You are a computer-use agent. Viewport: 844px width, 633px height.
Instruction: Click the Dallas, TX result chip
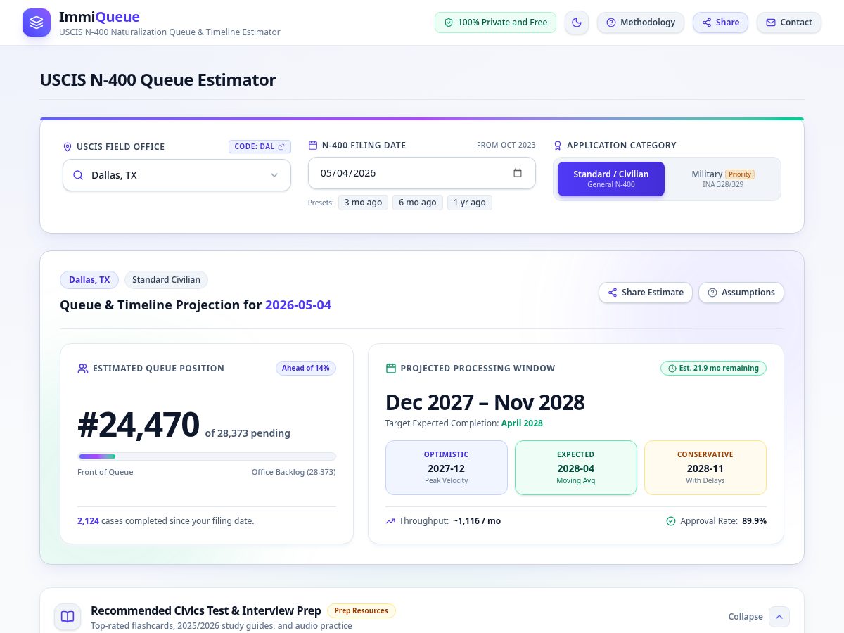[89, 280]
